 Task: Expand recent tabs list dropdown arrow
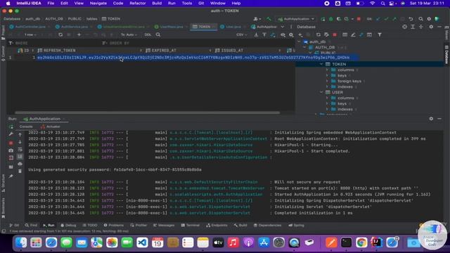(x=283, y=27)
